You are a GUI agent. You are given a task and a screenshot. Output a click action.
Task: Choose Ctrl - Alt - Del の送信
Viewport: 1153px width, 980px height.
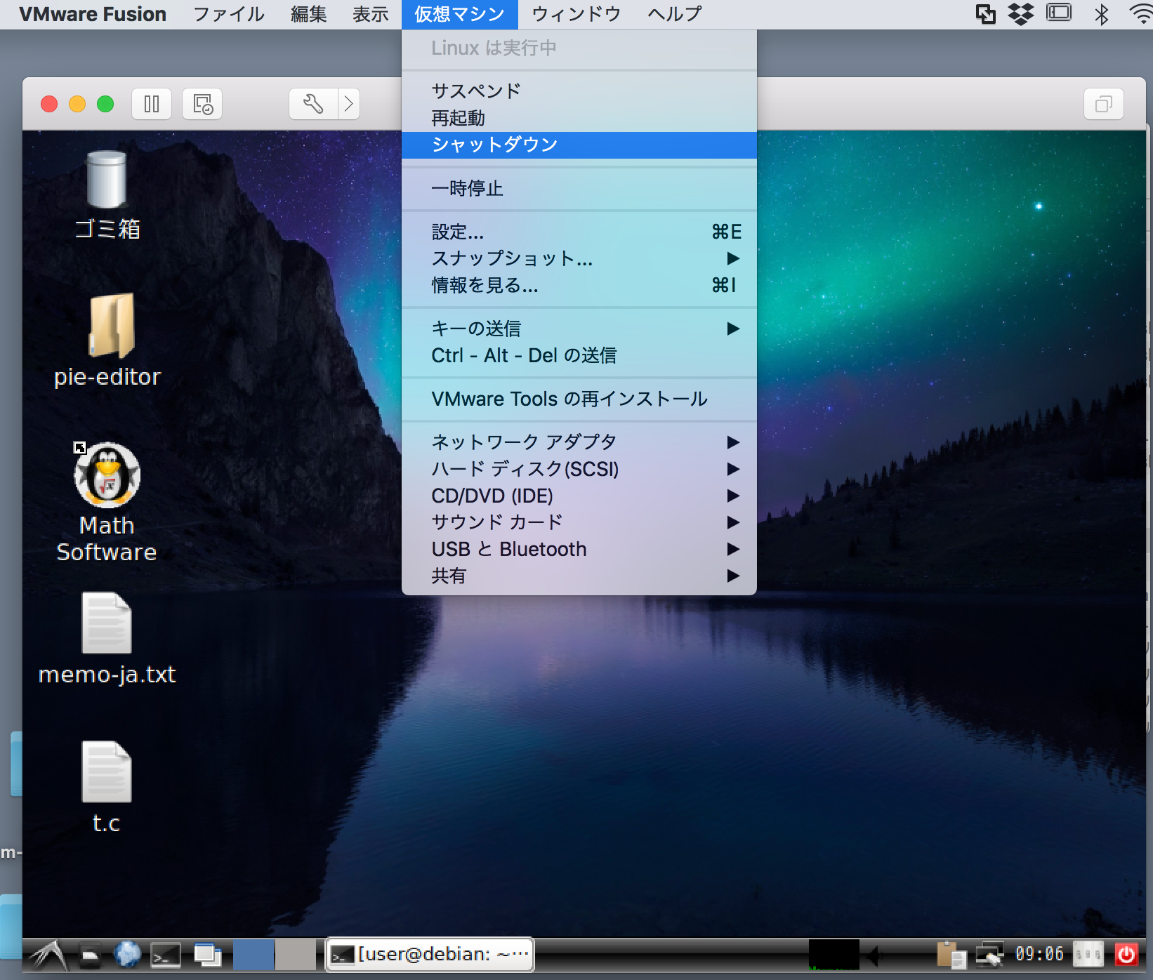point(579,355)
